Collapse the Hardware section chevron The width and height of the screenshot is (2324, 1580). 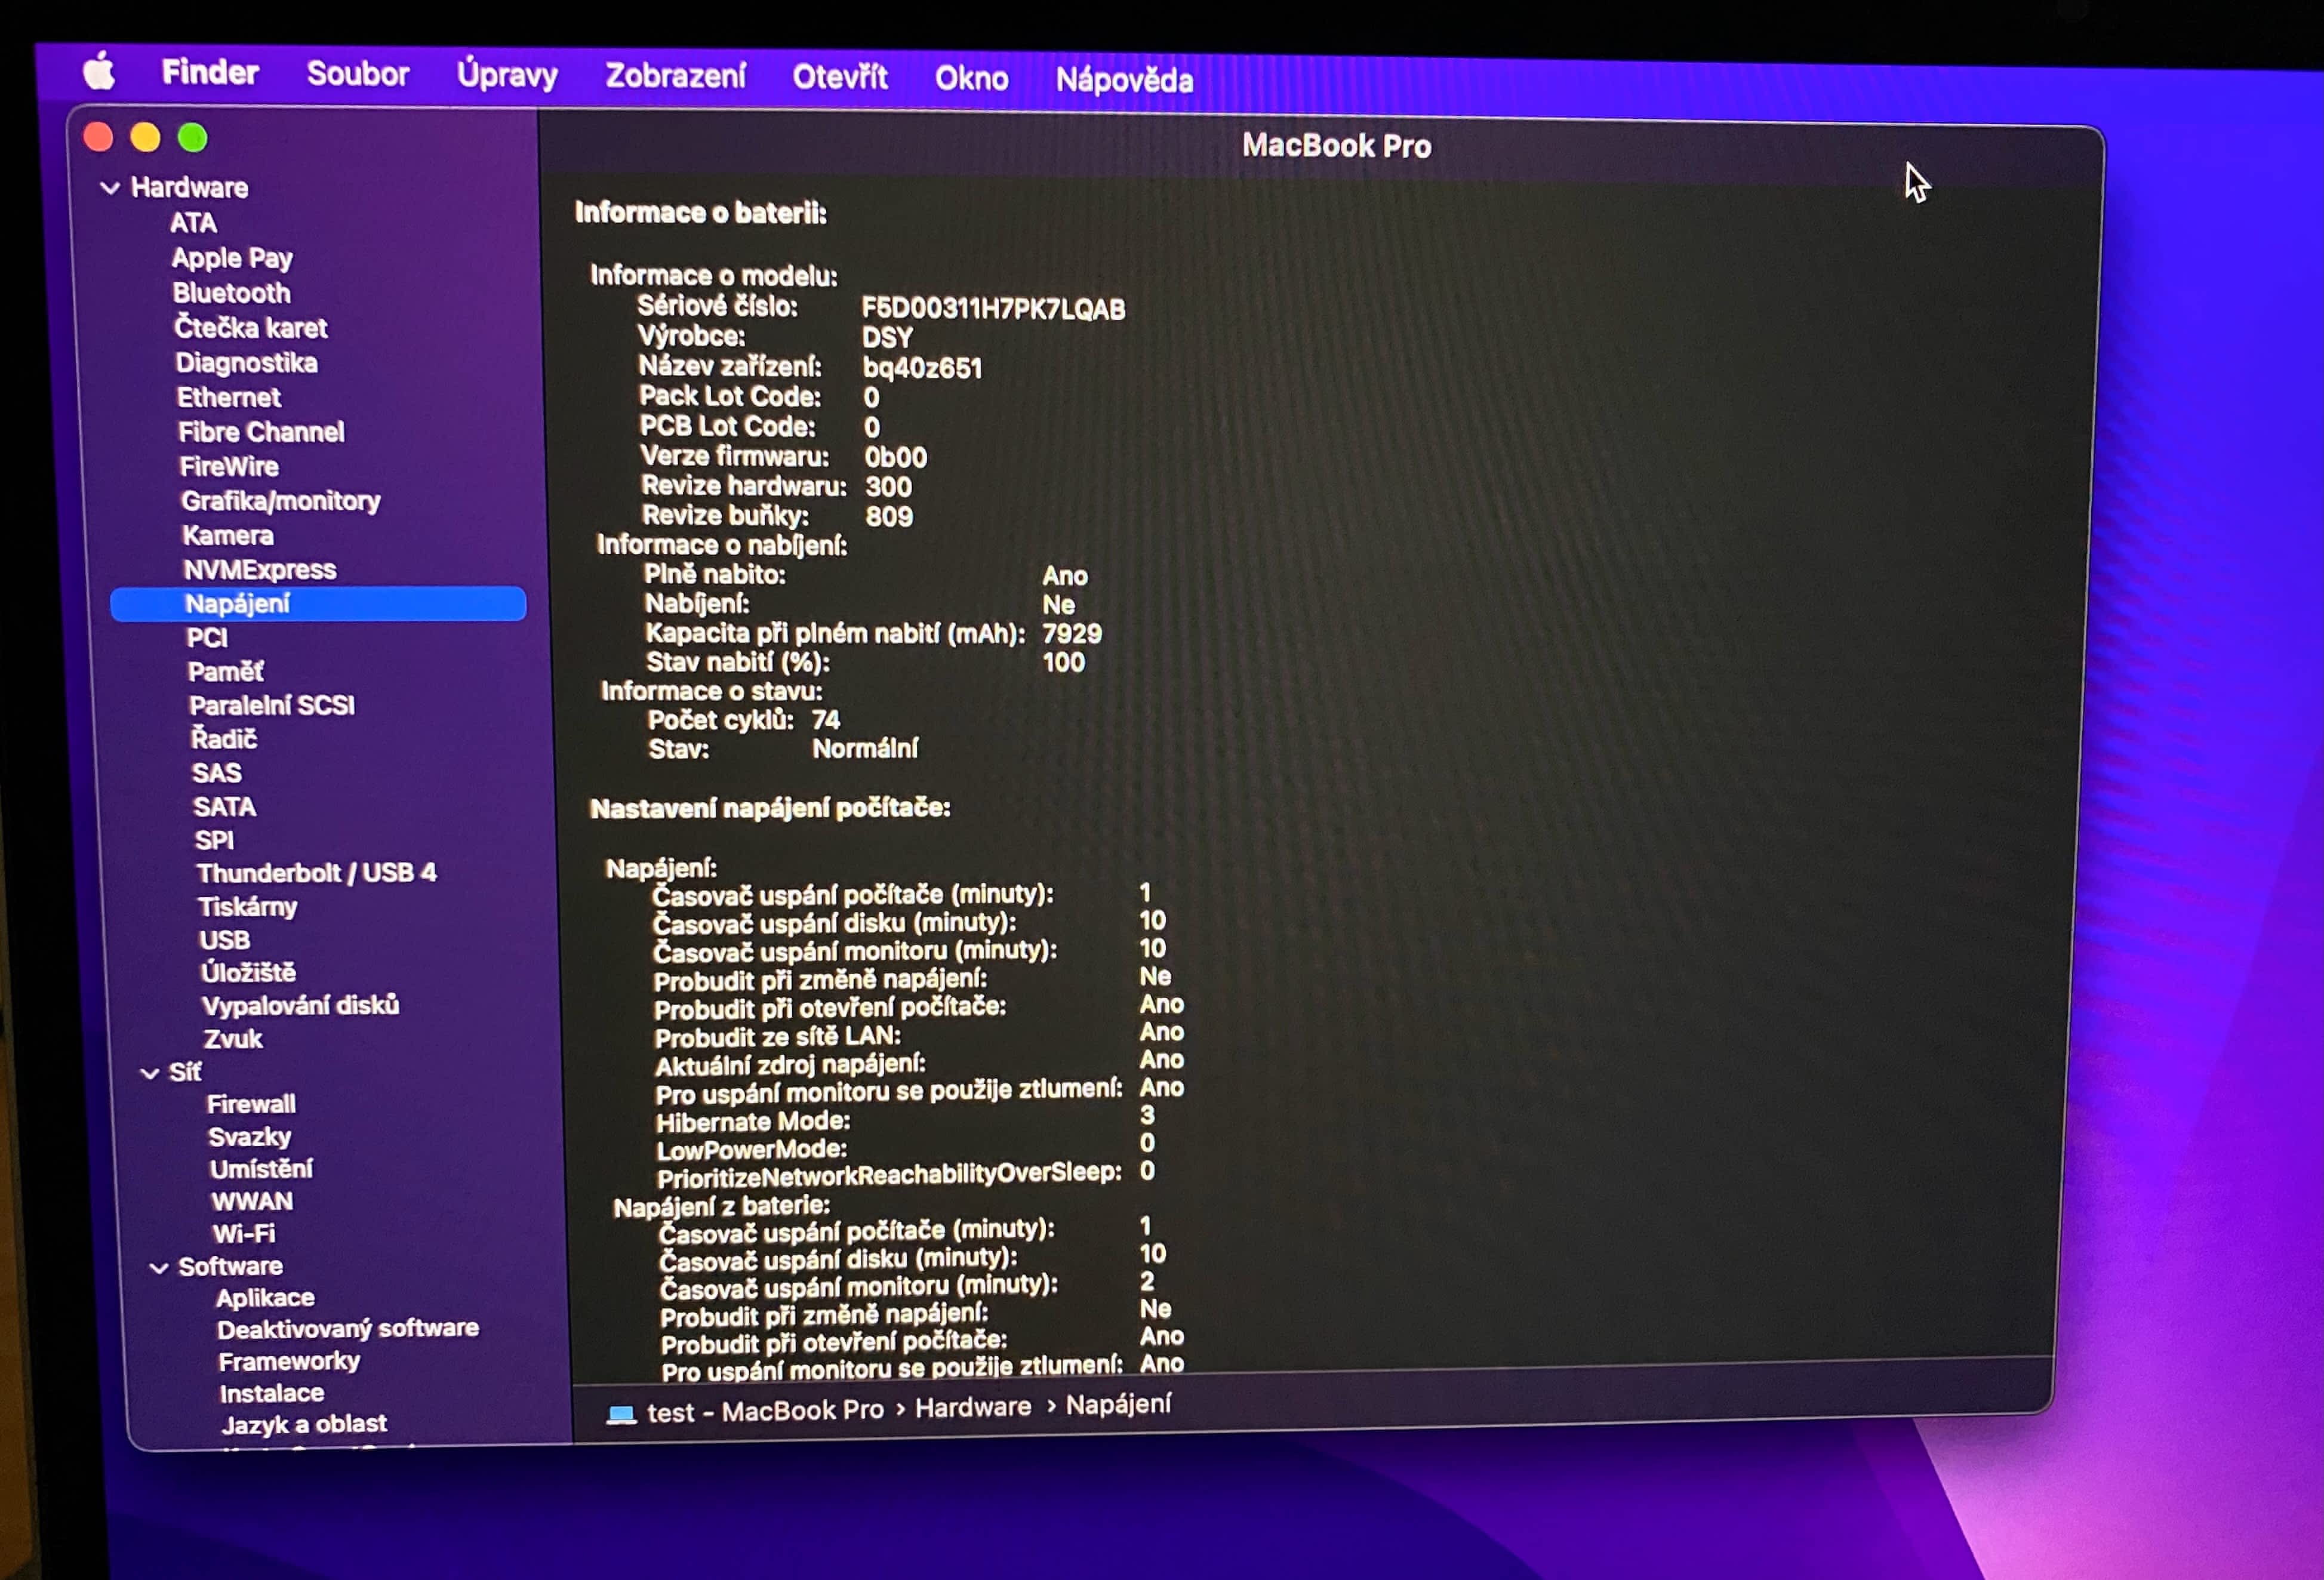point(110,188)
